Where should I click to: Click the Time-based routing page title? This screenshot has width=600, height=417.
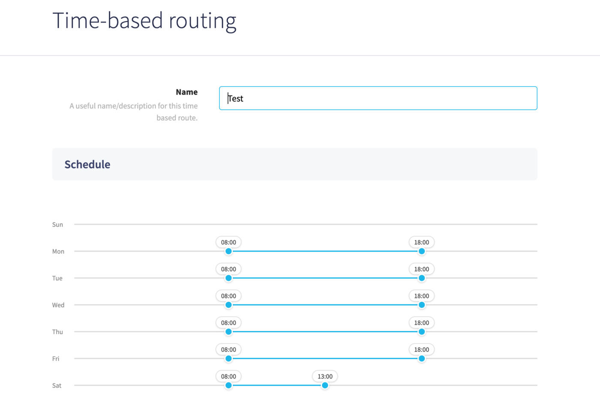144,21
